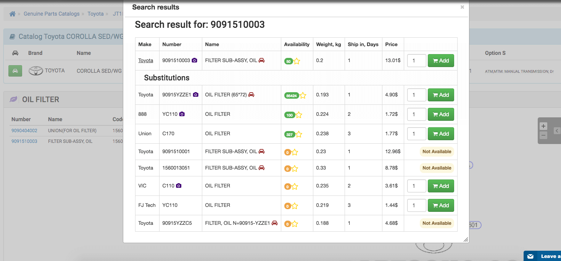The height and width of the screenshot is (261, 561).
Task: Click car icon in 9091510001 row
Action: 261,151
